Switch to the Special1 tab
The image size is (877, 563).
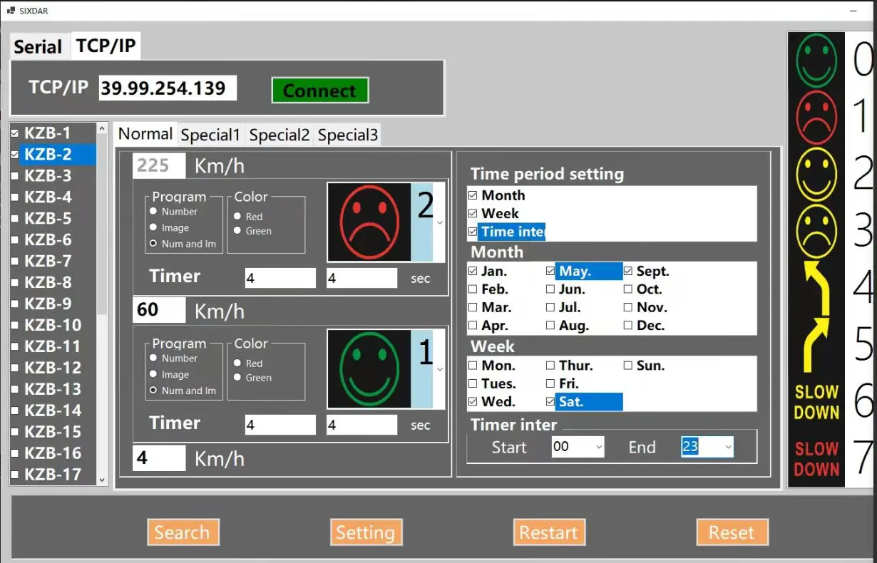coord(210,135)
